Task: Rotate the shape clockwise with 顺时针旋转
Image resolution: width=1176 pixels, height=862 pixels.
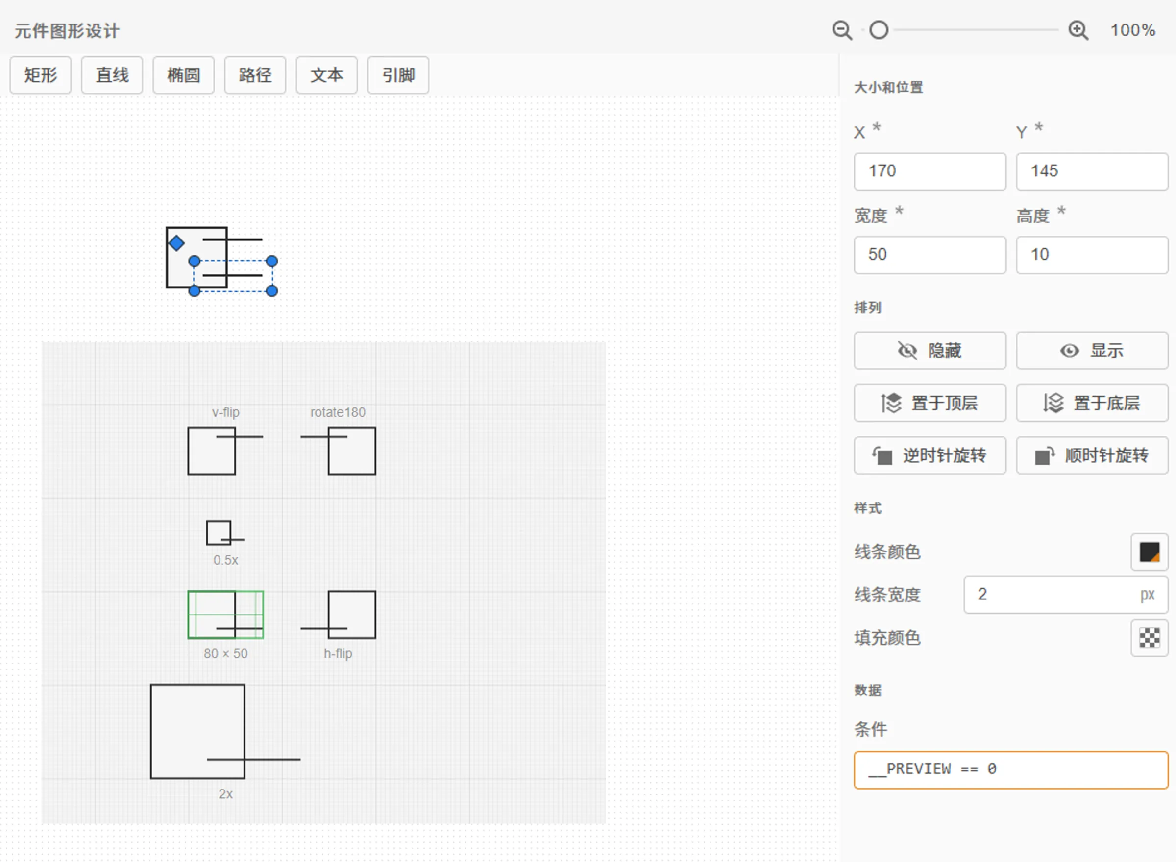Action: (x=1091, y=455)
